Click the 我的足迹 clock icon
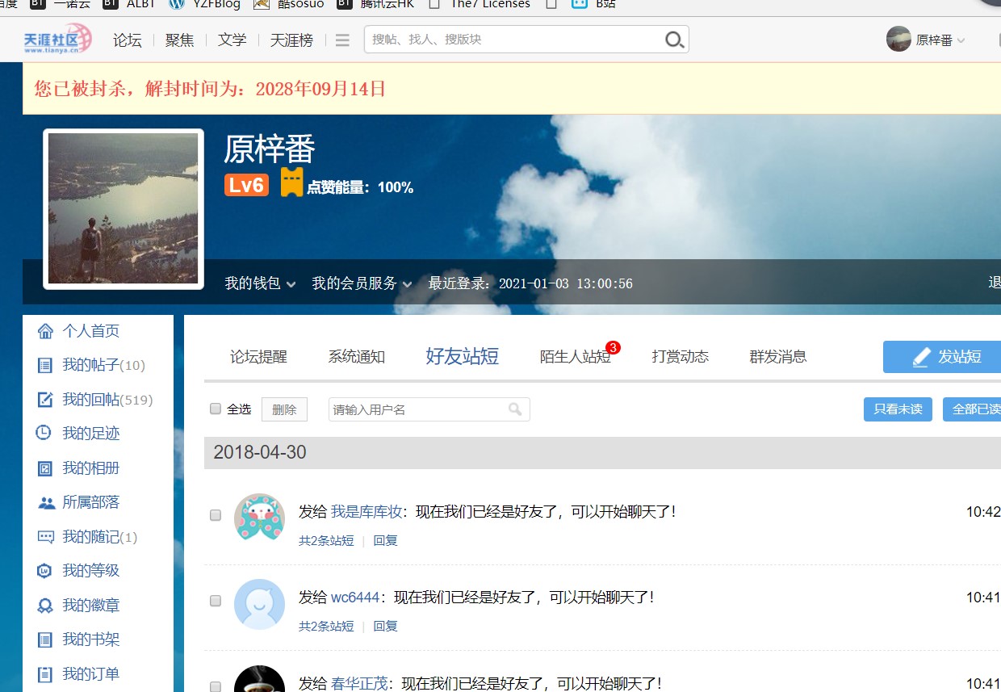 click(x=44, y=434)
